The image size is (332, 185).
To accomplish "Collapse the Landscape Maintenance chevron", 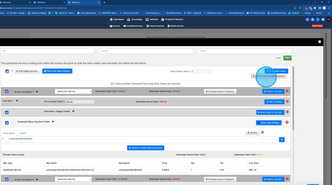I will click(3, 139).
